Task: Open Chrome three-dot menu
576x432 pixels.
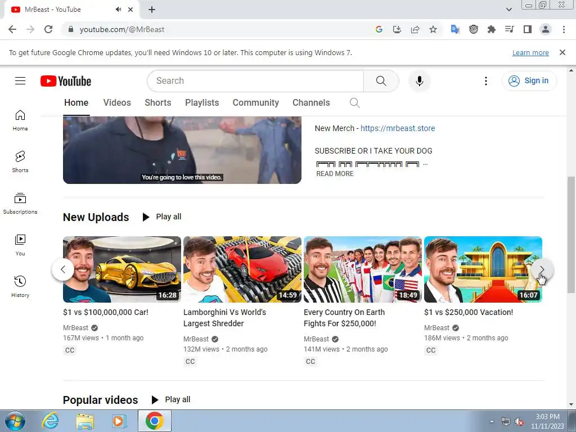Action: pos(564,29)
